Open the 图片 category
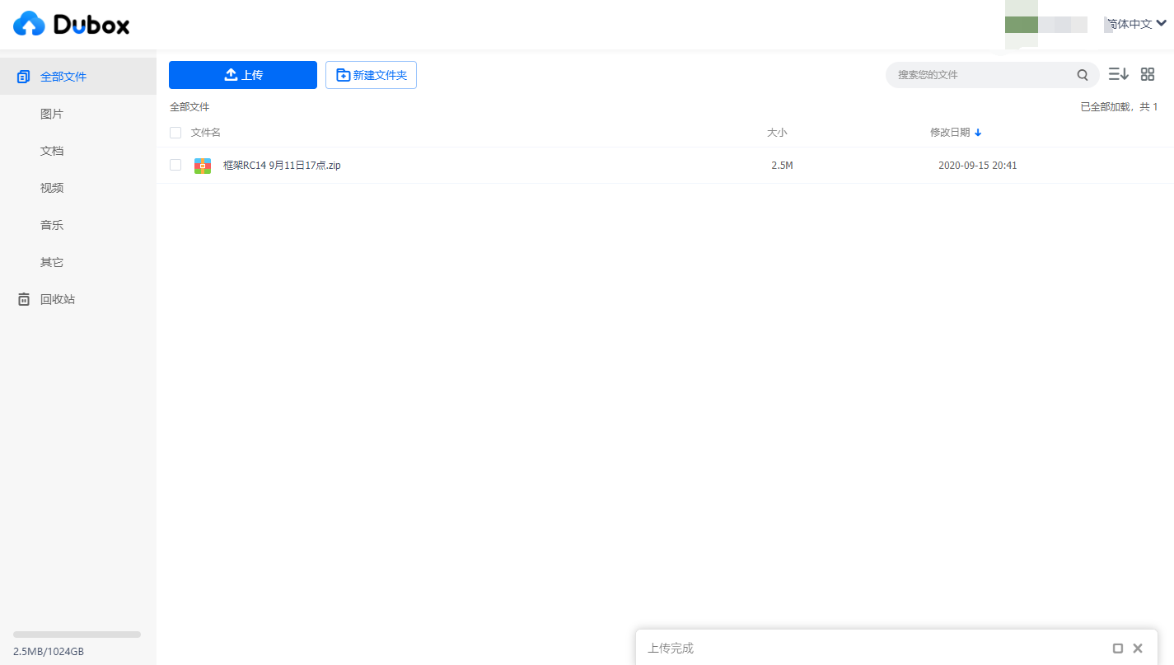The height and width of the screenshot is (665, 1174). point(52,114)
